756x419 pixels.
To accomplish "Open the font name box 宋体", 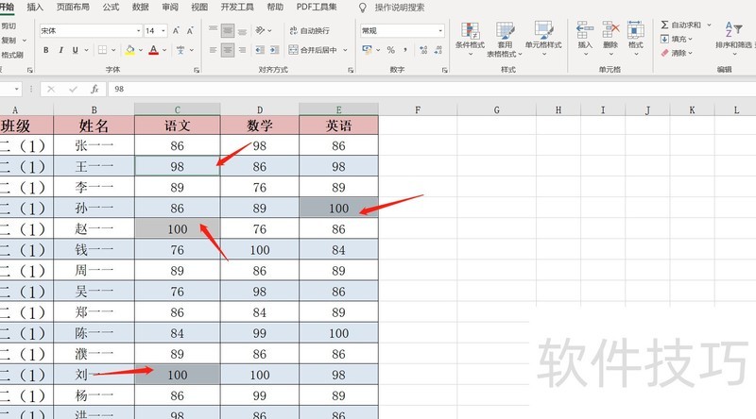I will [x=91, y=31].
